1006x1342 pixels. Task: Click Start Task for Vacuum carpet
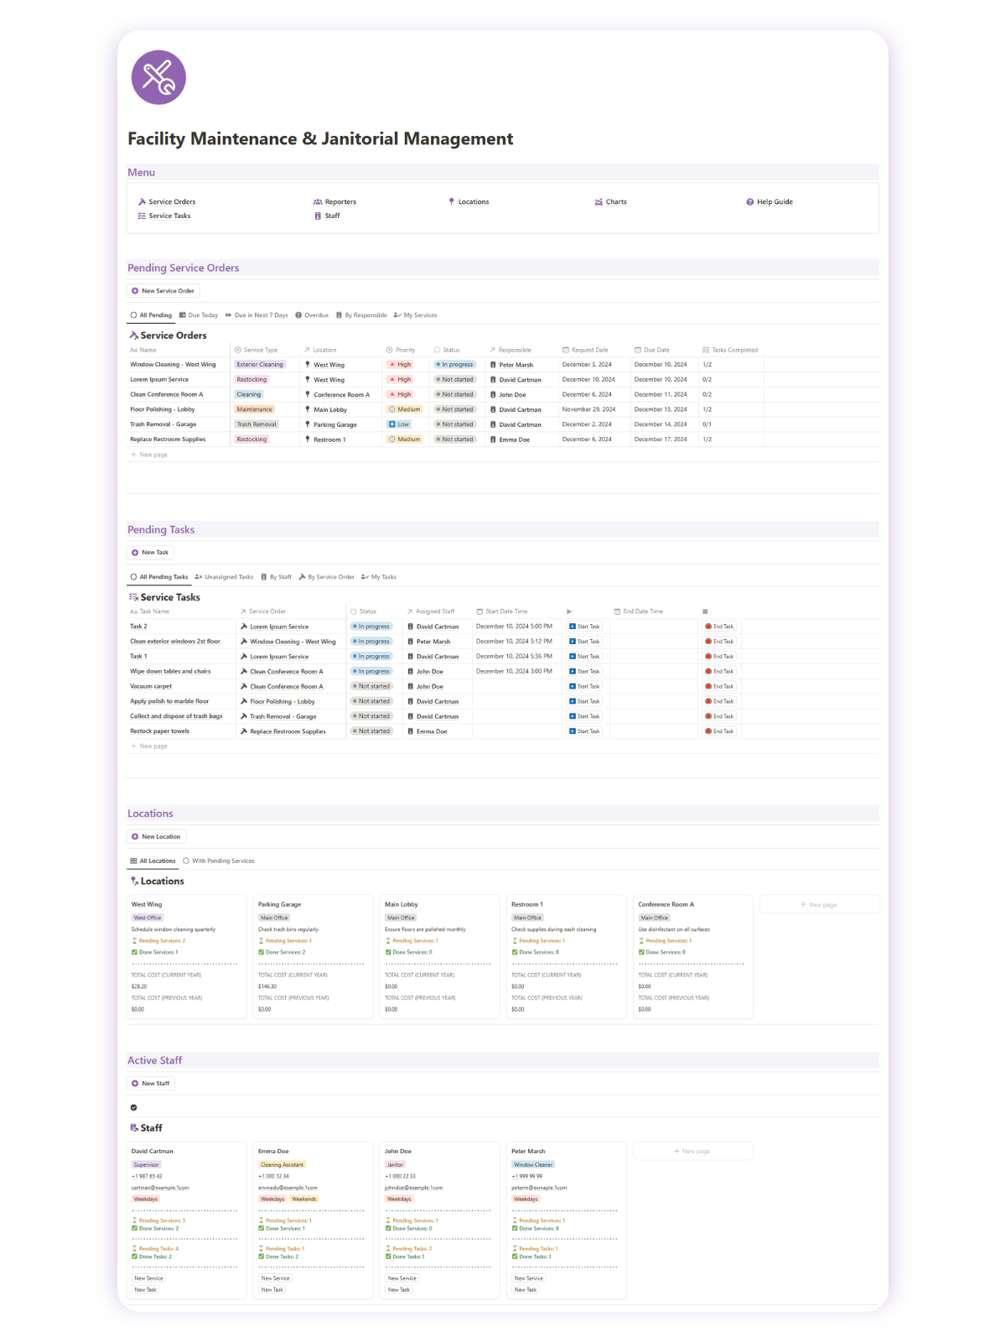[584, 686]
